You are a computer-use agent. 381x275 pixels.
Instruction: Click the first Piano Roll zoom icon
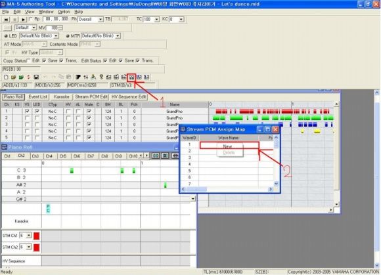click(x=156, y=156)
